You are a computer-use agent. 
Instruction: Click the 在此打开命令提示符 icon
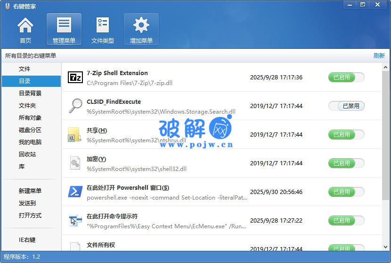tap(75, 220)
